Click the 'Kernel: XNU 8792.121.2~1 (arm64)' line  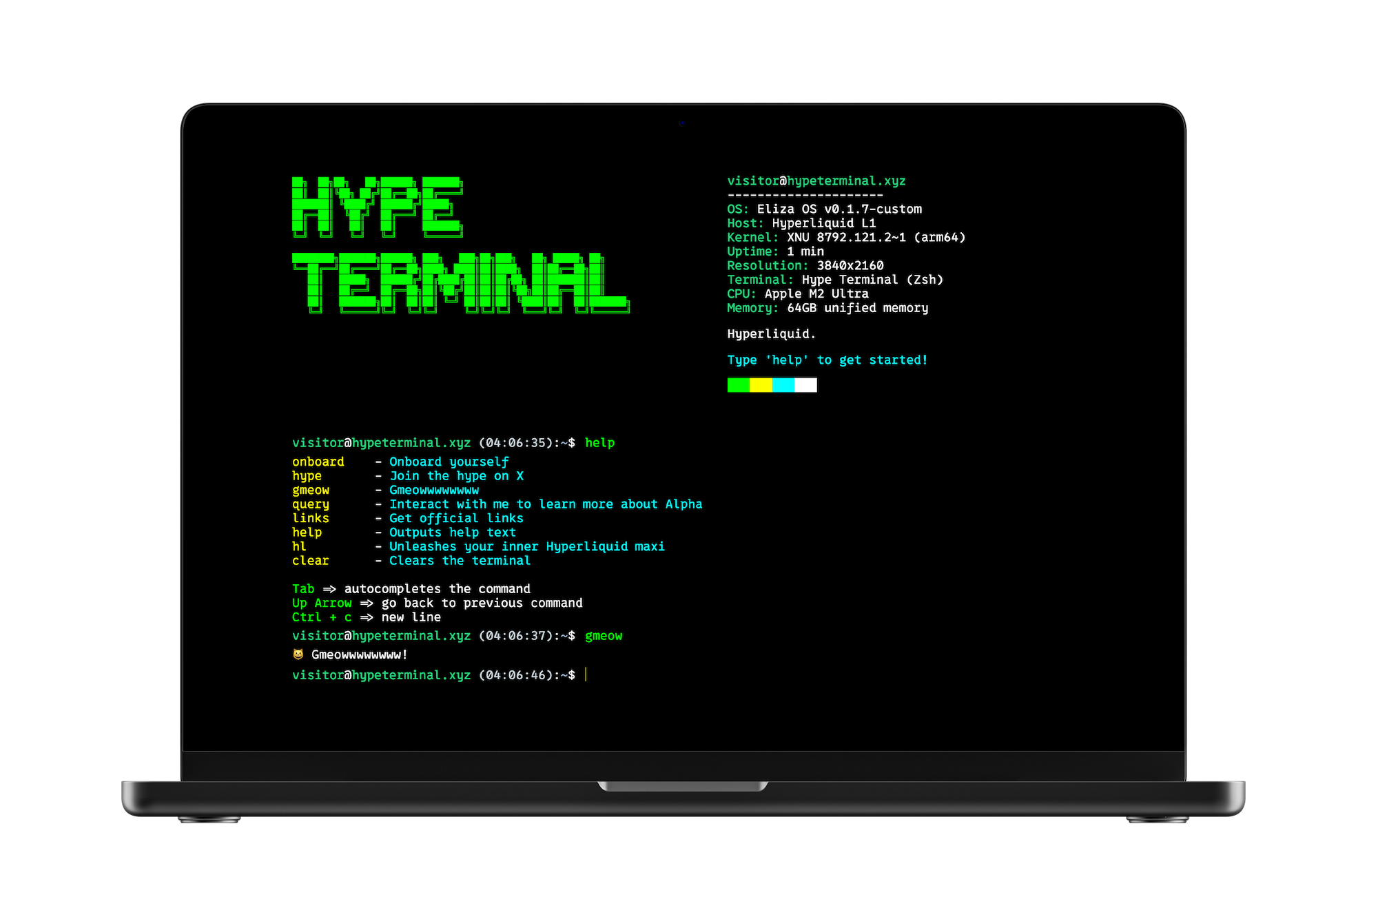[847, 237]
